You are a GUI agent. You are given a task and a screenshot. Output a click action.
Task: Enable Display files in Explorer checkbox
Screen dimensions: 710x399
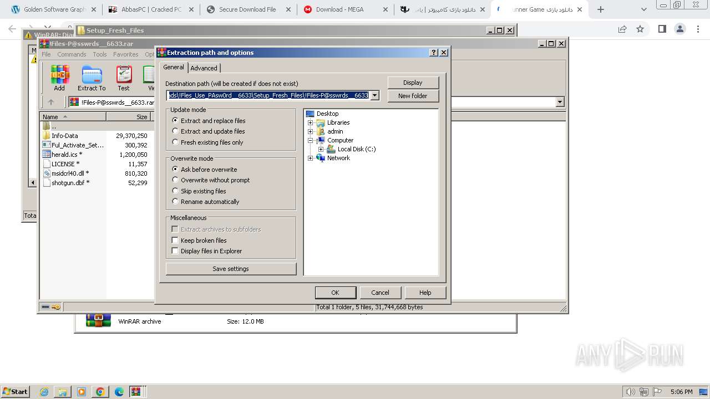click(x=175, y=251)
